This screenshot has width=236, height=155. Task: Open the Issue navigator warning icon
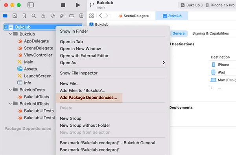(x=43, y=16)
